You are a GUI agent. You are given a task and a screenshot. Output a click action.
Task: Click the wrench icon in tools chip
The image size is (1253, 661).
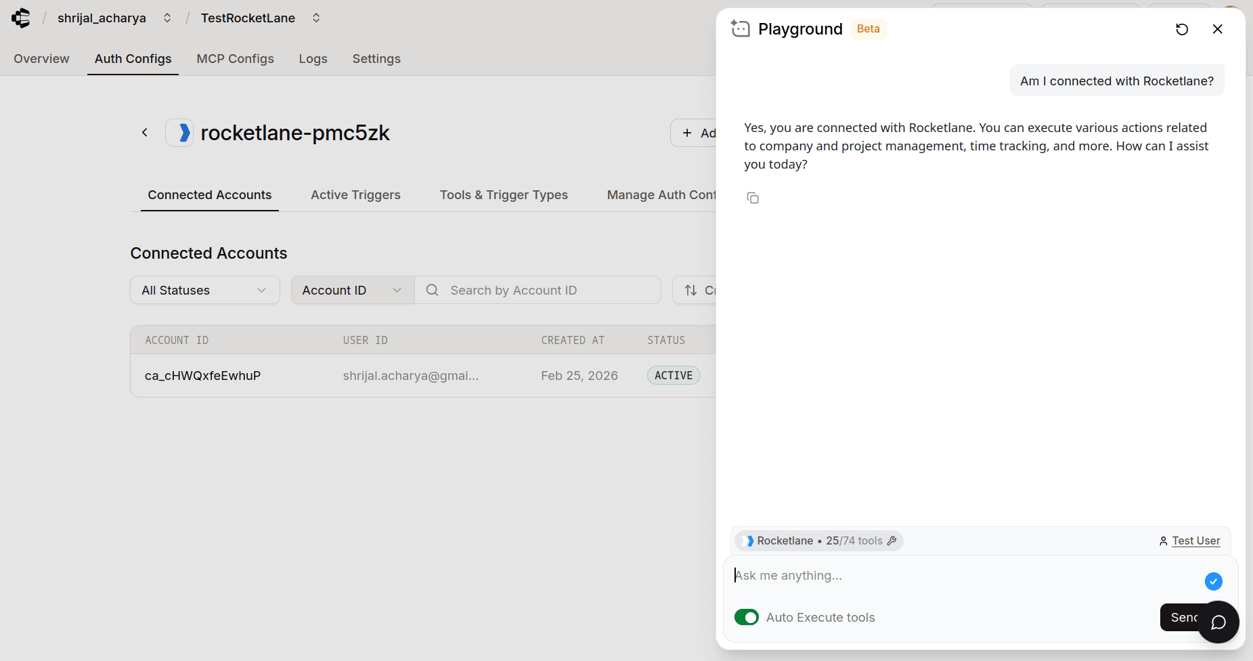[x=892, y=540]
